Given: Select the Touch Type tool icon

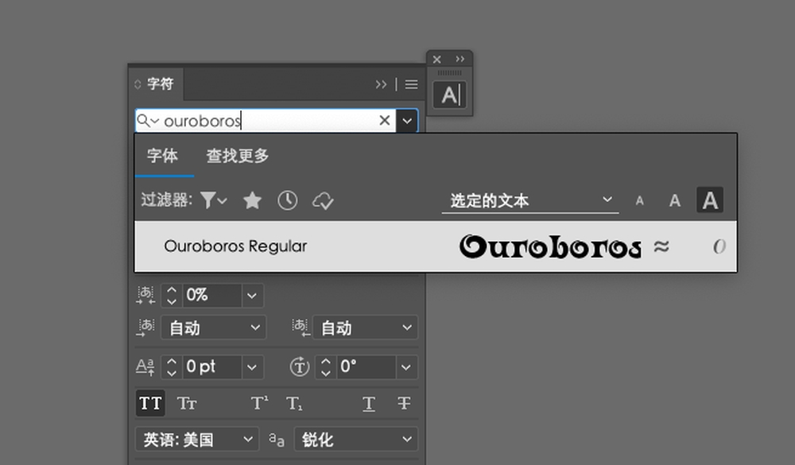Looking at the screenshot, I should click(450, 95).
